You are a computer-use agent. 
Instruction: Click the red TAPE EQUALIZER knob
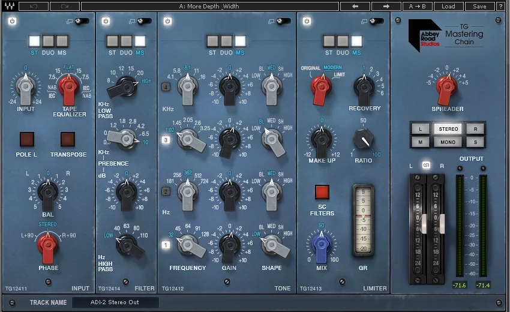click(x=68, y=87)
